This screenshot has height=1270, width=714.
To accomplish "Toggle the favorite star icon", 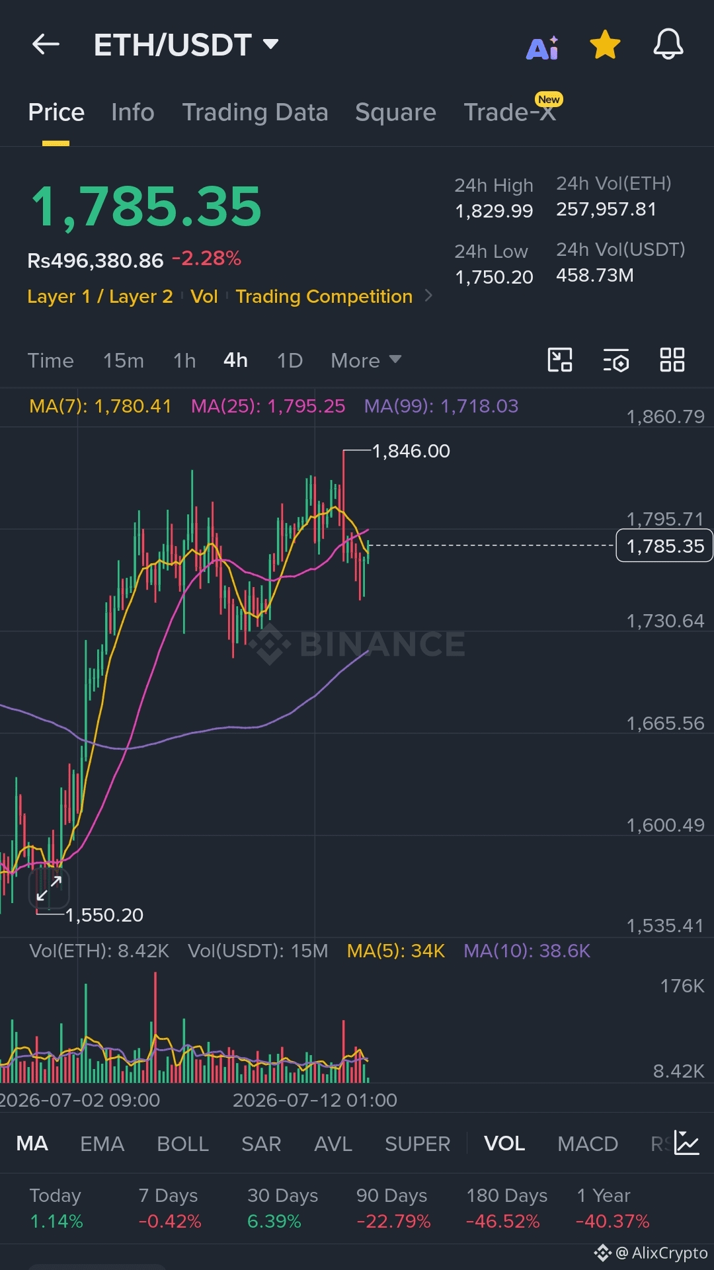I will click(x=605, y=45).
